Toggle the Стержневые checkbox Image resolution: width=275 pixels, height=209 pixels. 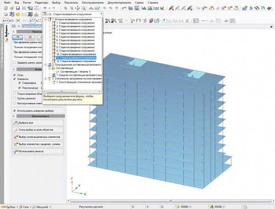(x=20, y=83)
